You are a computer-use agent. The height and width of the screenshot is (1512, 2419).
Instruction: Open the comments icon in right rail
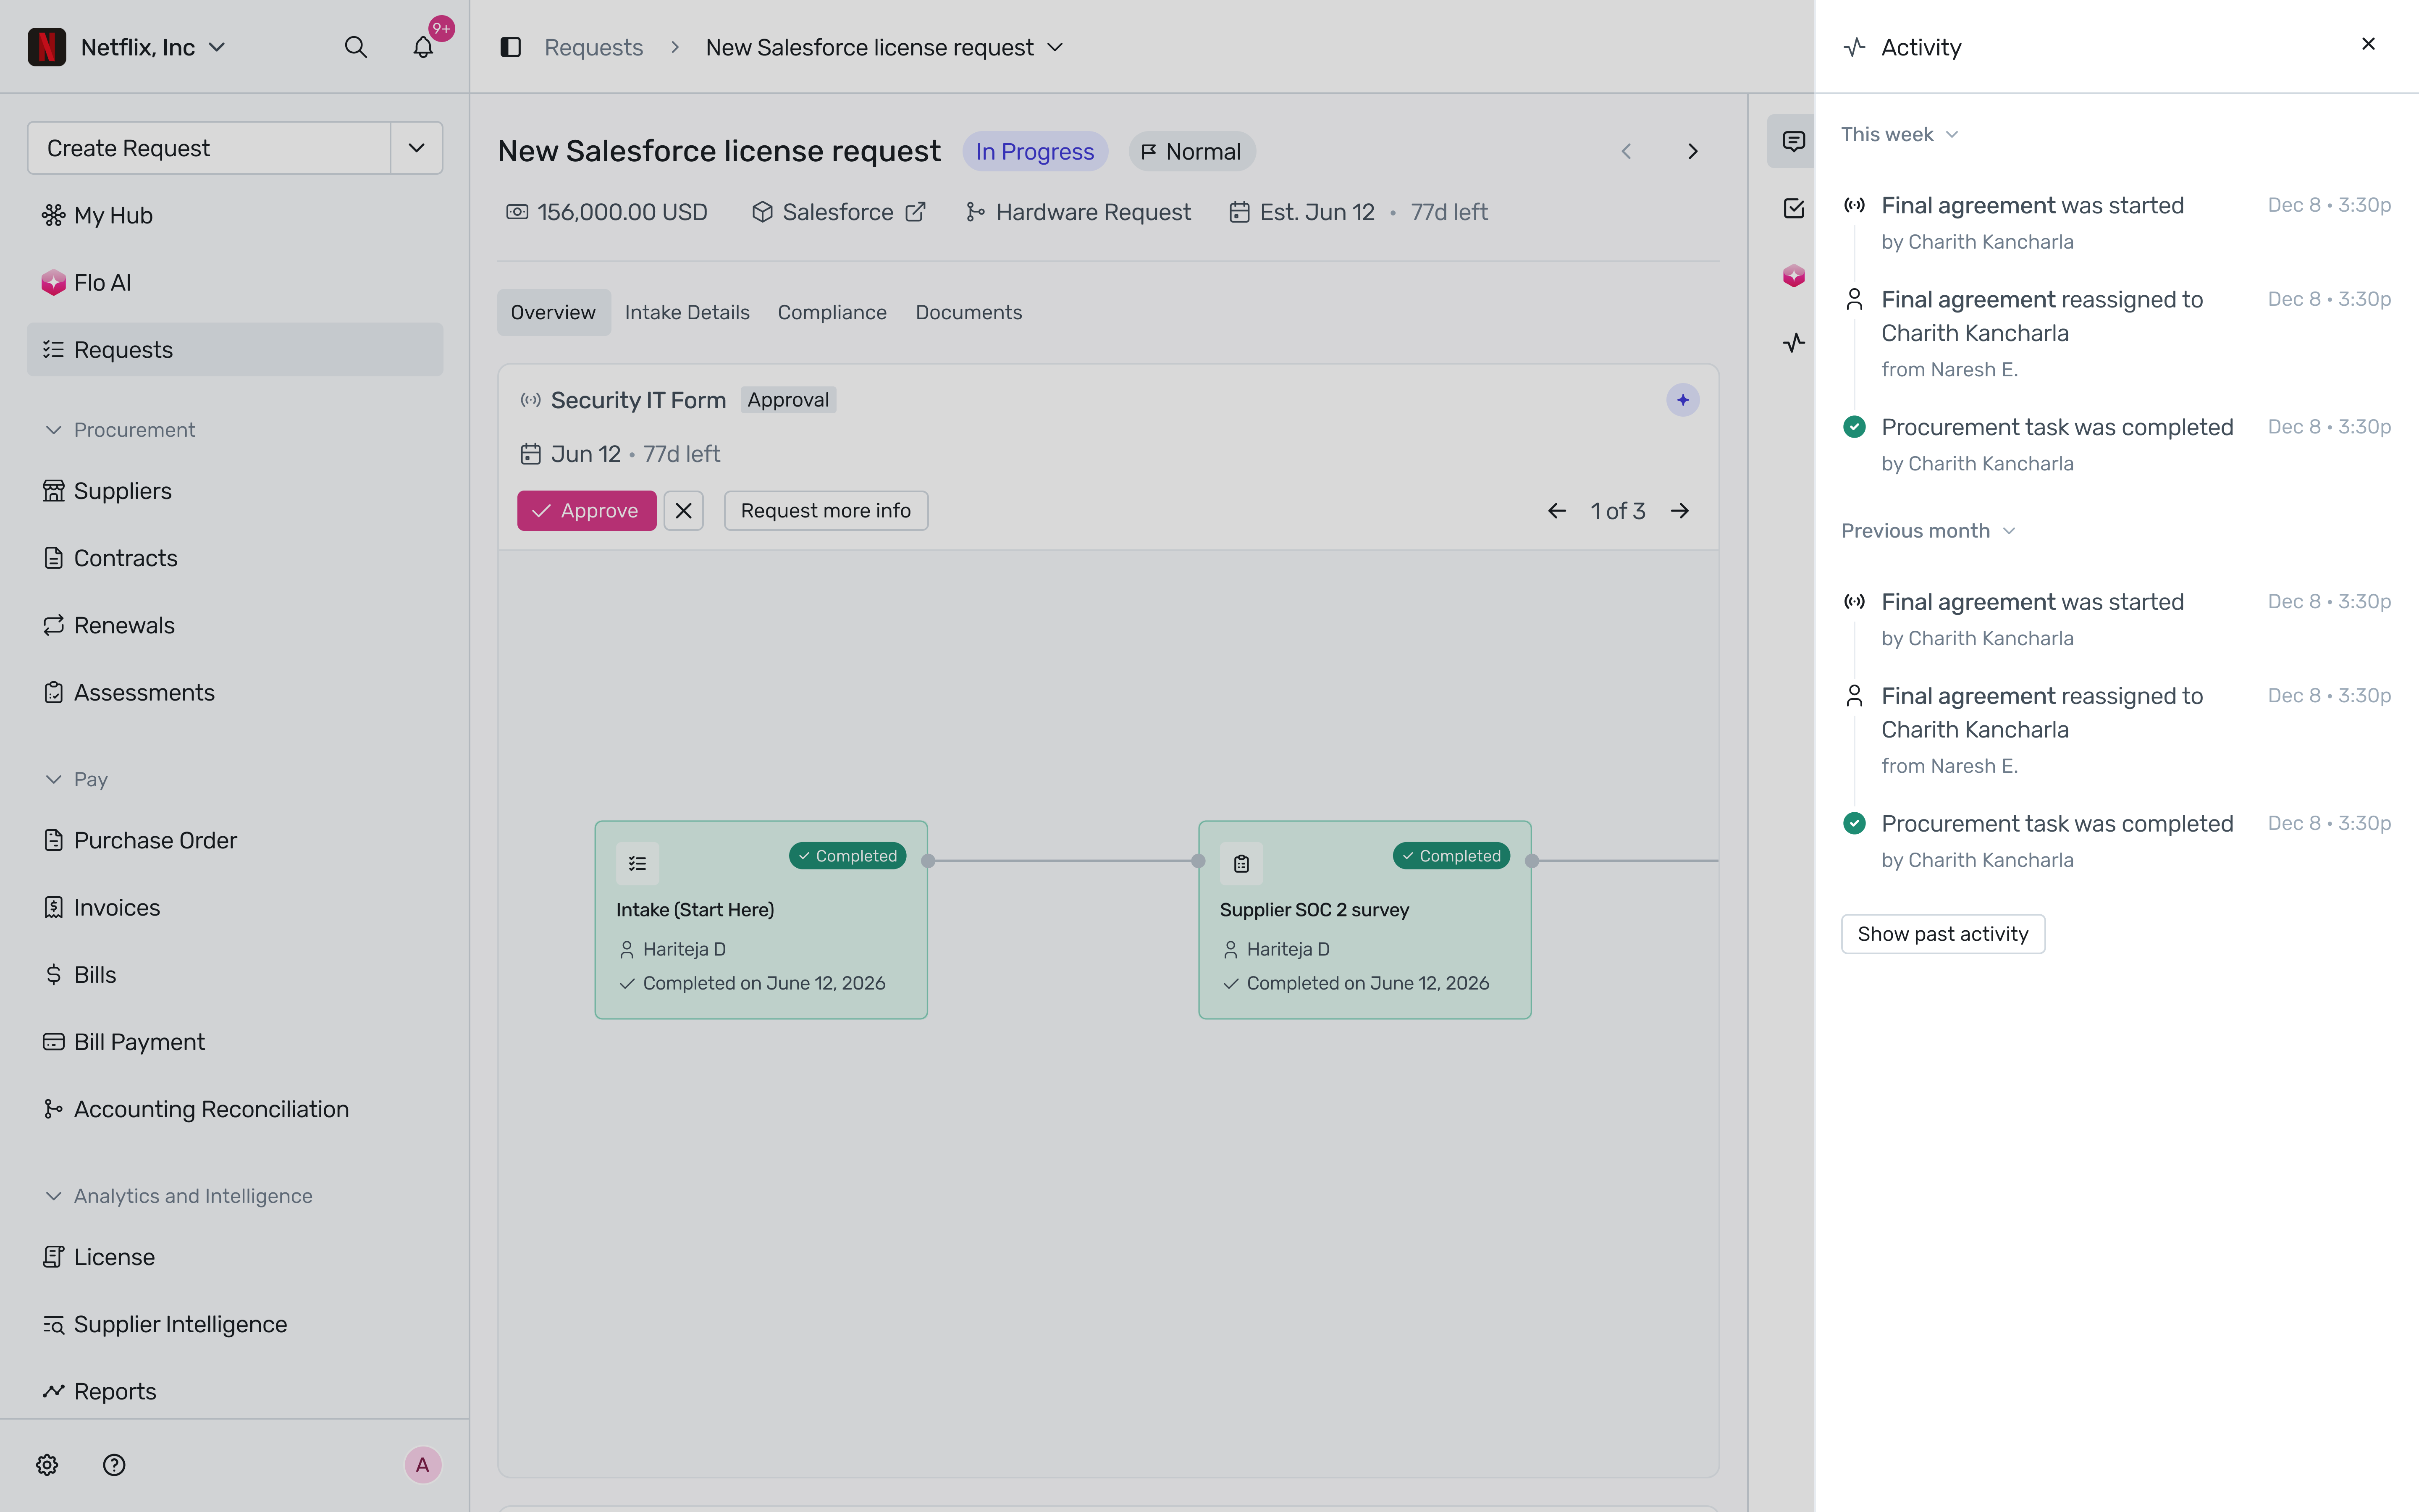tap(1793, 141)
